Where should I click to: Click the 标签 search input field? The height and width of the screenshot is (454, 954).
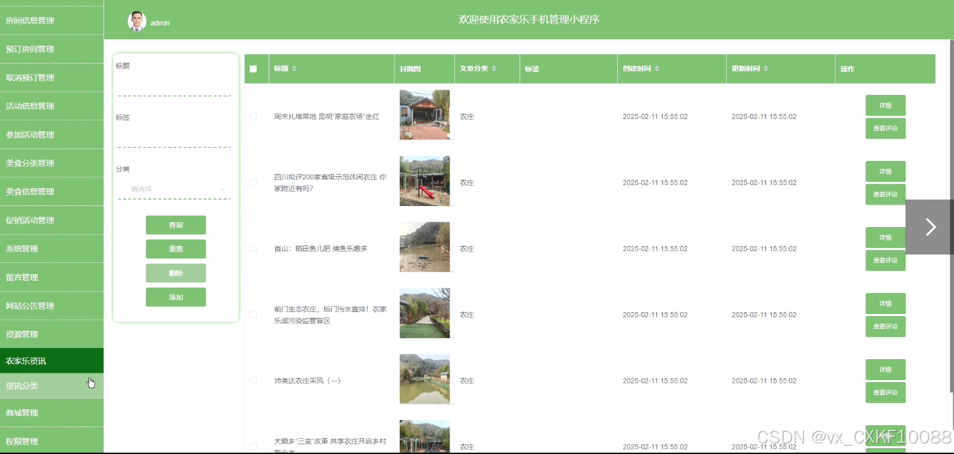pyautogui.click(x=174, y=138)
